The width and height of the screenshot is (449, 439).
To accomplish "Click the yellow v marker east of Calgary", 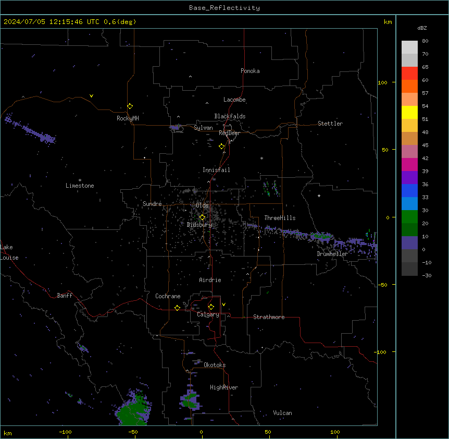I will click(x=223, y=304).
